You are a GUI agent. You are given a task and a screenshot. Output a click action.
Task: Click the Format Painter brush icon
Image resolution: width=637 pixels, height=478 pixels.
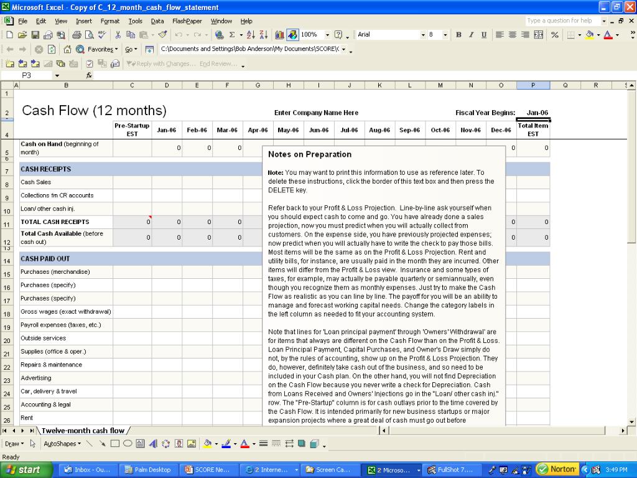click(x=163, y=35)
